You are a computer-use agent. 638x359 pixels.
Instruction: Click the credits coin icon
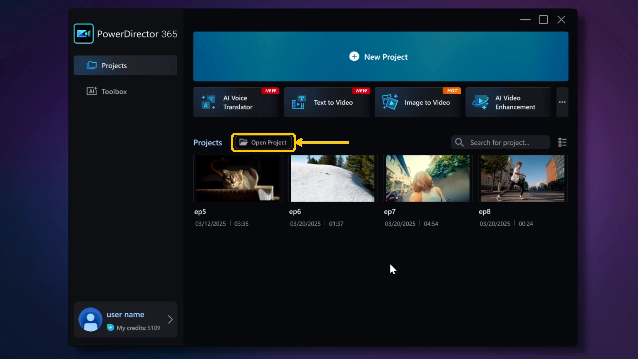point(110,328)
